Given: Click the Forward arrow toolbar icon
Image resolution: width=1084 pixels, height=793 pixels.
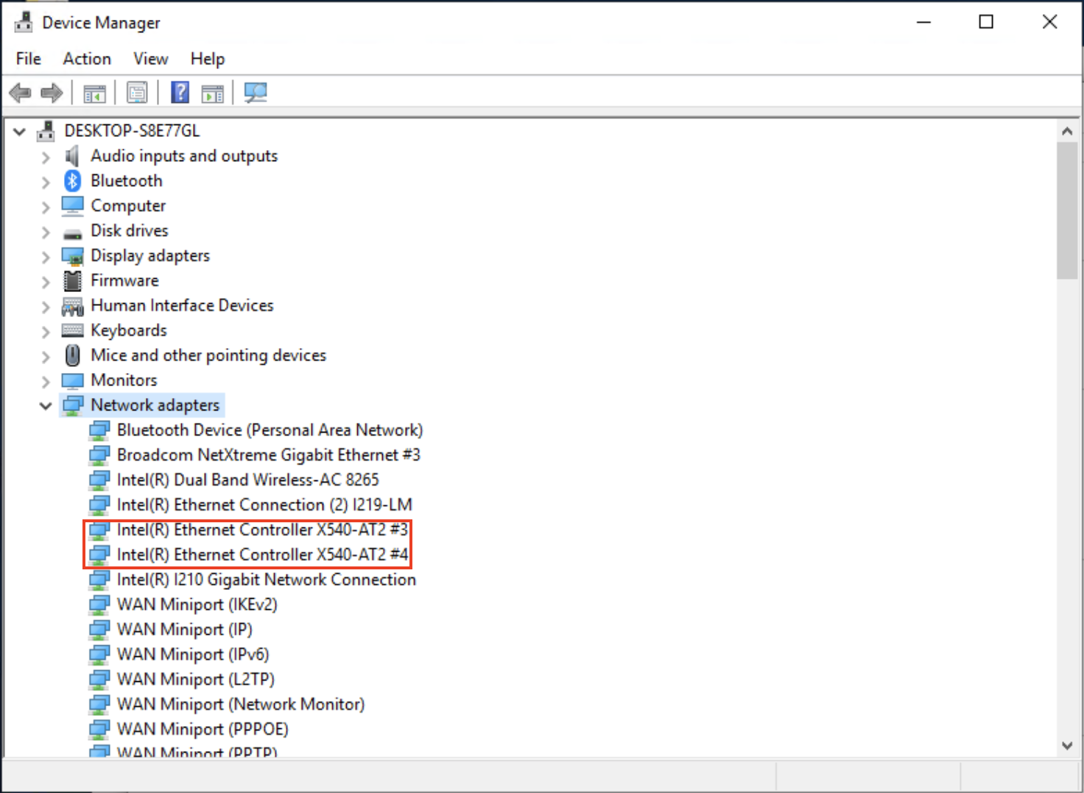Looking at the screenshot, I should [x=52, y=93].
